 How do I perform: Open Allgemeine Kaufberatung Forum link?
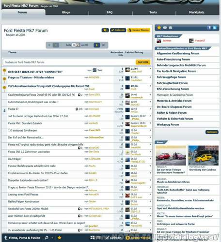click(x=178, y=53)
